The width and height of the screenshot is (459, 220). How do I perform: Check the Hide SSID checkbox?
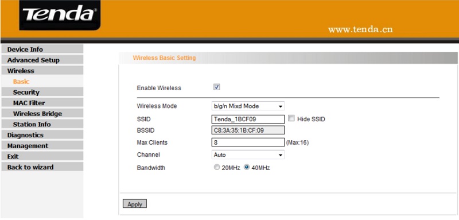coord(291,118)
